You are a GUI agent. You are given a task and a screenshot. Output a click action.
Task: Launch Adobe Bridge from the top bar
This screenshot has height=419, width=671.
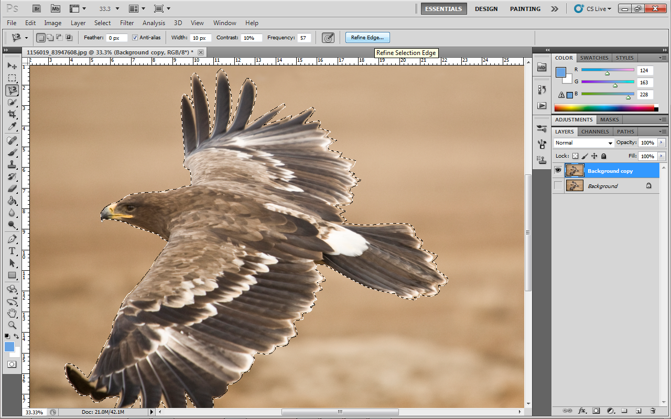coord(37,8)
